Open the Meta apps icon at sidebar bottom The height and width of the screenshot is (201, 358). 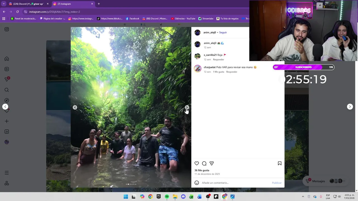[7, 183]
